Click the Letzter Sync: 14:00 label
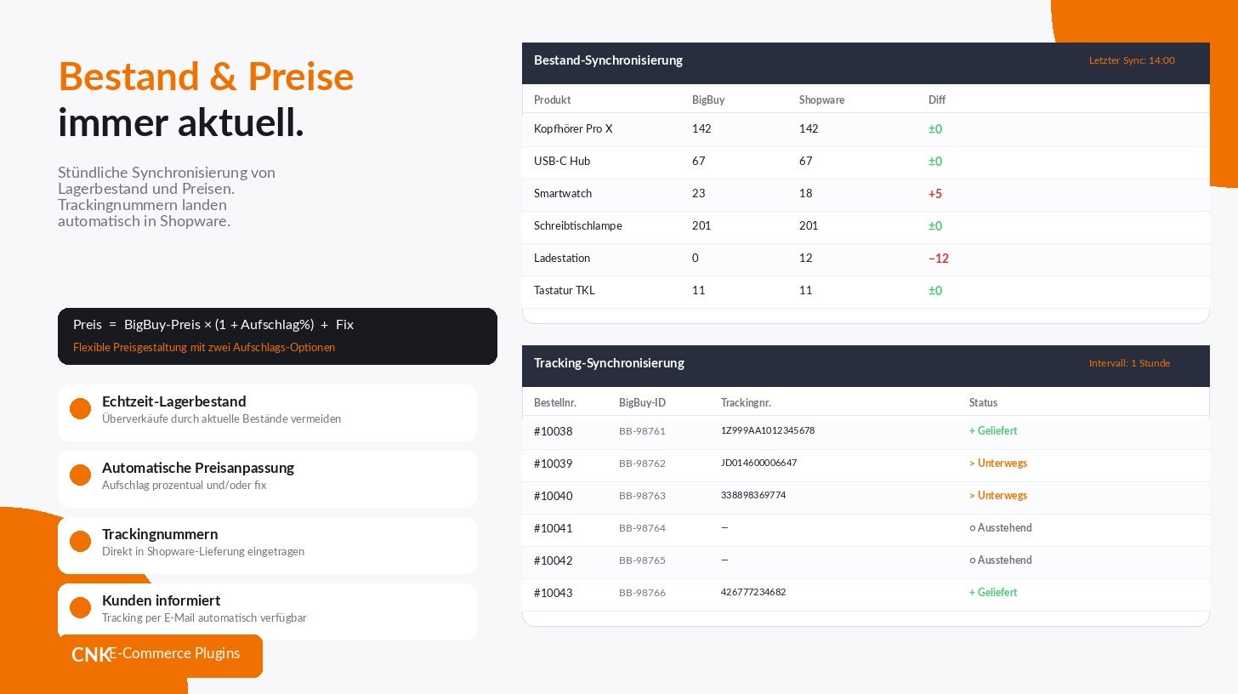The width and height of the screenshot is (1238, 694). tap(1132, 60)
